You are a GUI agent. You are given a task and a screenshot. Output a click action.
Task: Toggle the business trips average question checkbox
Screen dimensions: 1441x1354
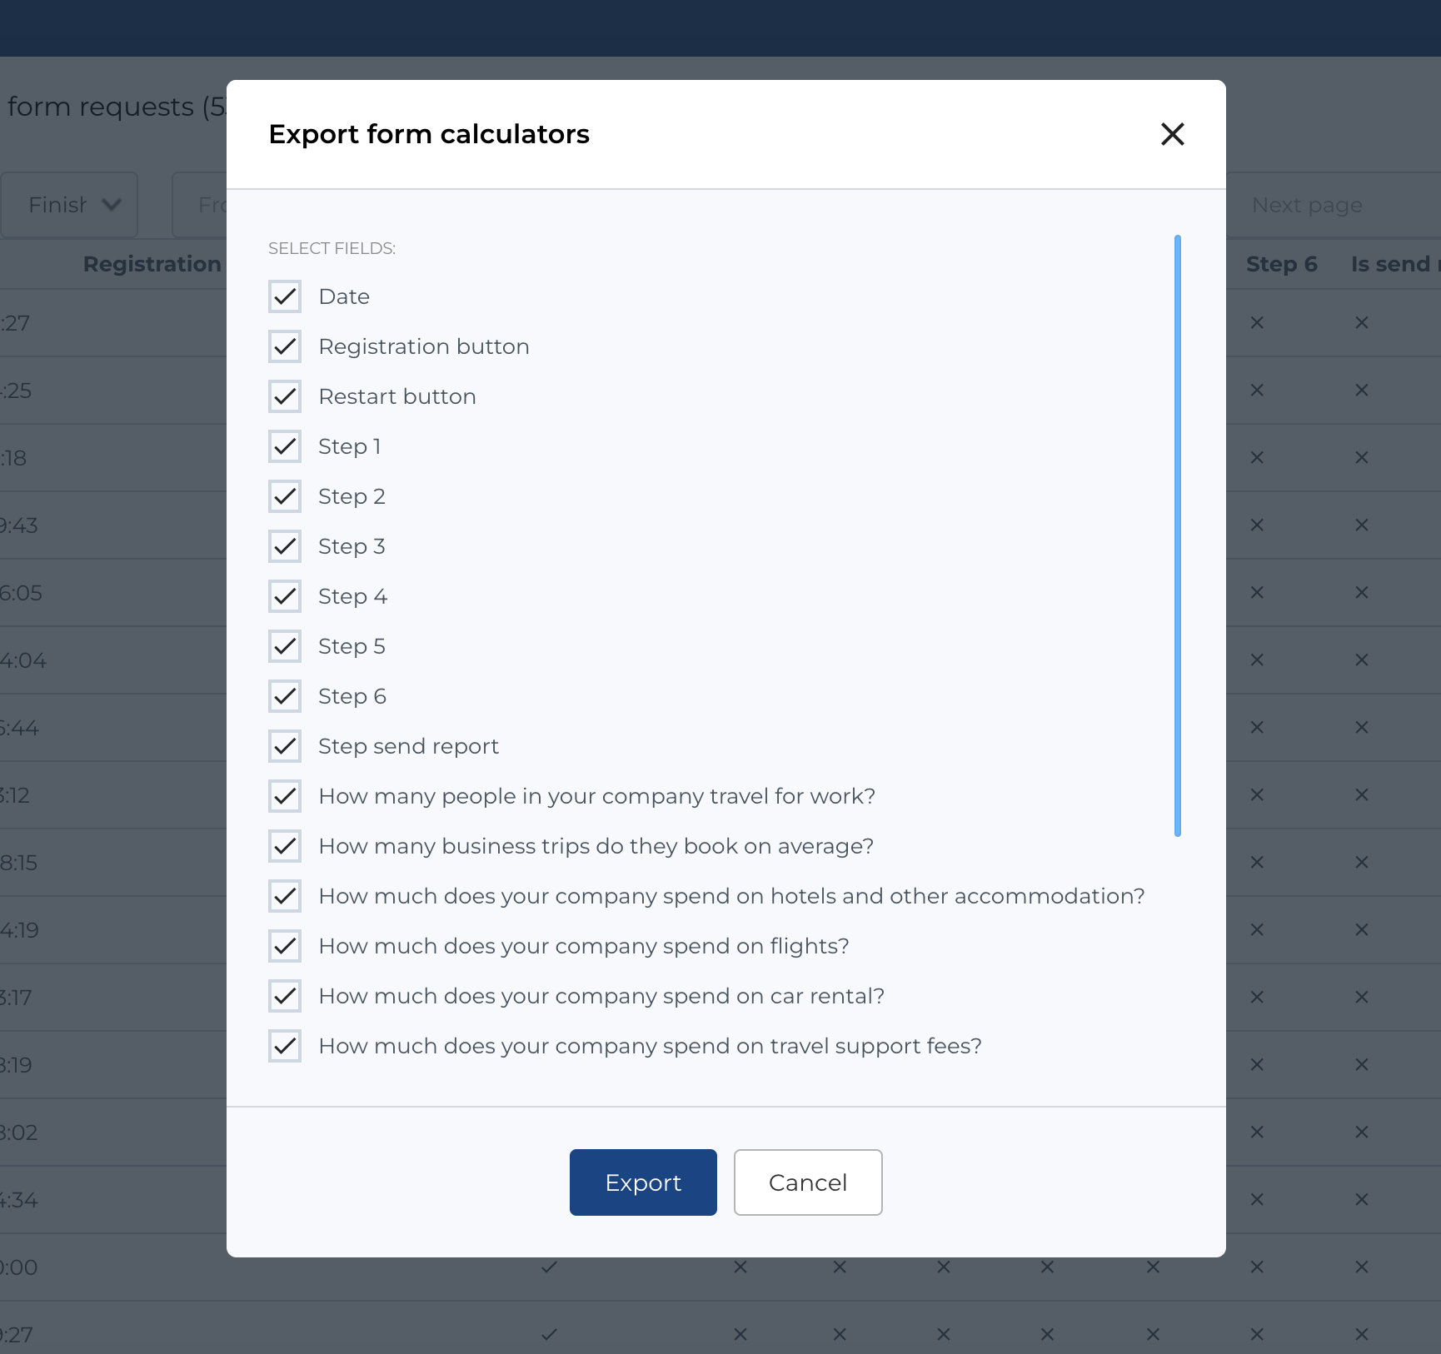(x=284, y=846)
